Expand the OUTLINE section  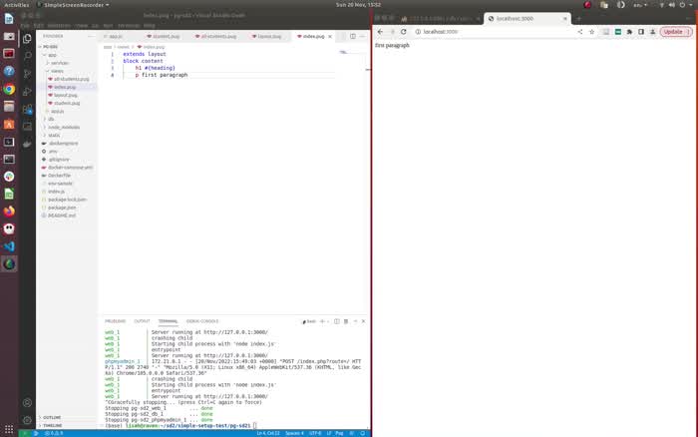tap(53, 417)
